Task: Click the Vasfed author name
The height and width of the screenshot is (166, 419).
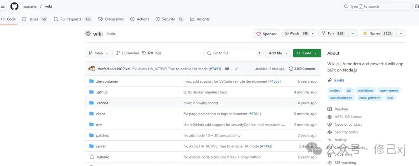Action: [103, 69]
